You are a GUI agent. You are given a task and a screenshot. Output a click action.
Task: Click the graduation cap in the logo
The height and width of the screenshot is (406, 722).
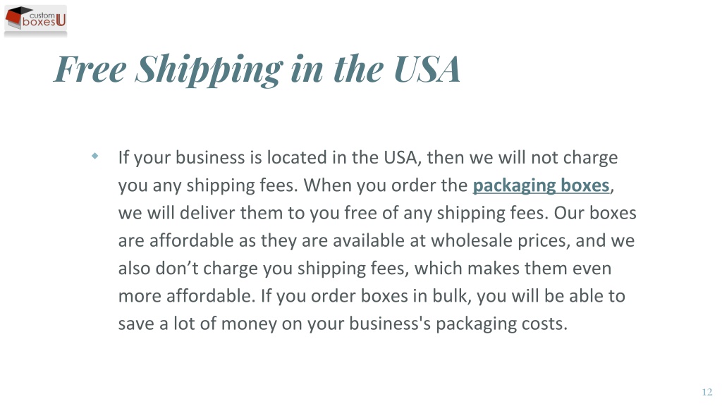pyautogui.click(x=18, y=16)
